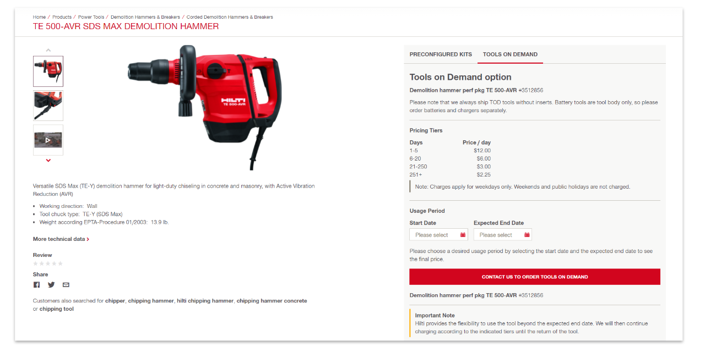Share product on Twitter
The width and height of the screenshot is (705, 352).
click(51, 285)
